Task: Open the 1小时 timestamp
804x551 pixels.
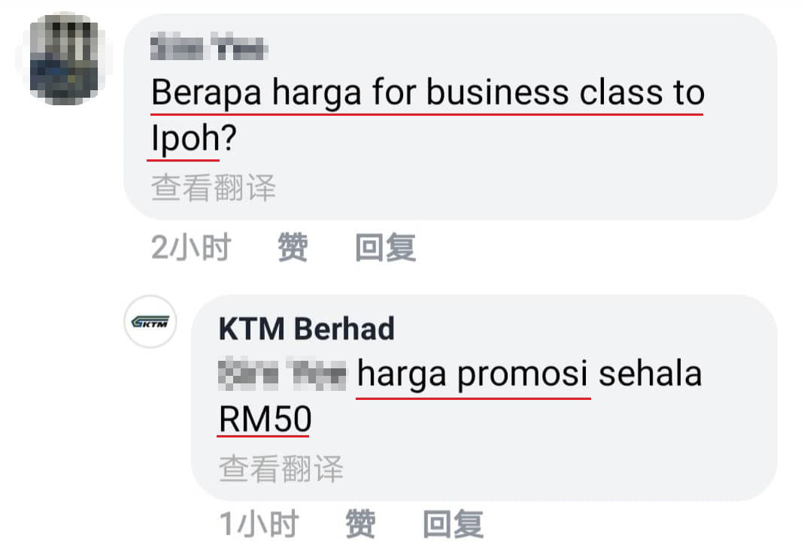Action: 259,523
